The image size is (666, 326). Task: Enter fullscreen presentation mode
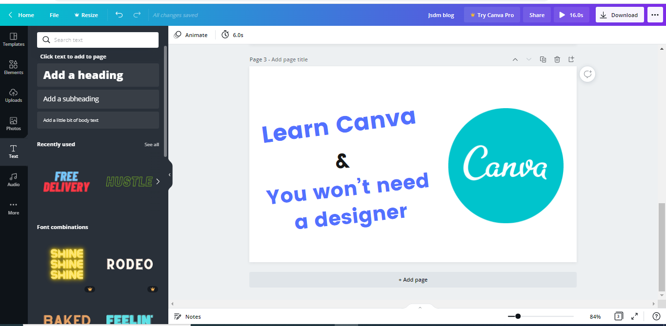click(x=635, y=316)
